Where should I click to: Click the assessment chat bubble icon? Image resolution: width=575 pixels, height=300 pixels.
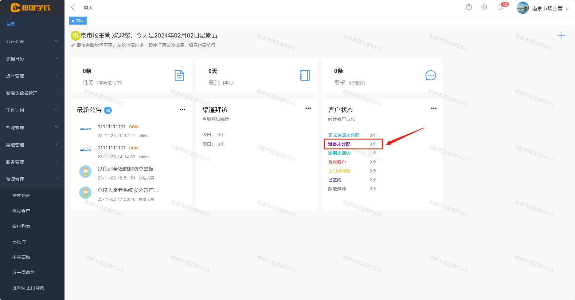pos(430,75)
